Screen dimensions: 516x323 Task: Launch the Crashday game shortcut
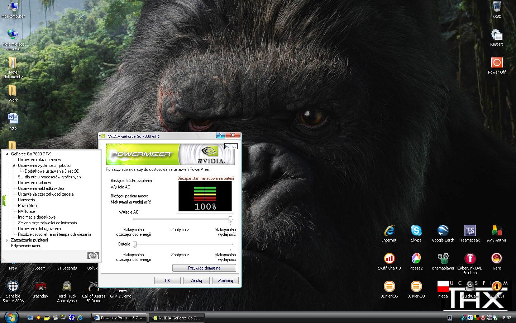pyautogui.click(x=40, y=289)
